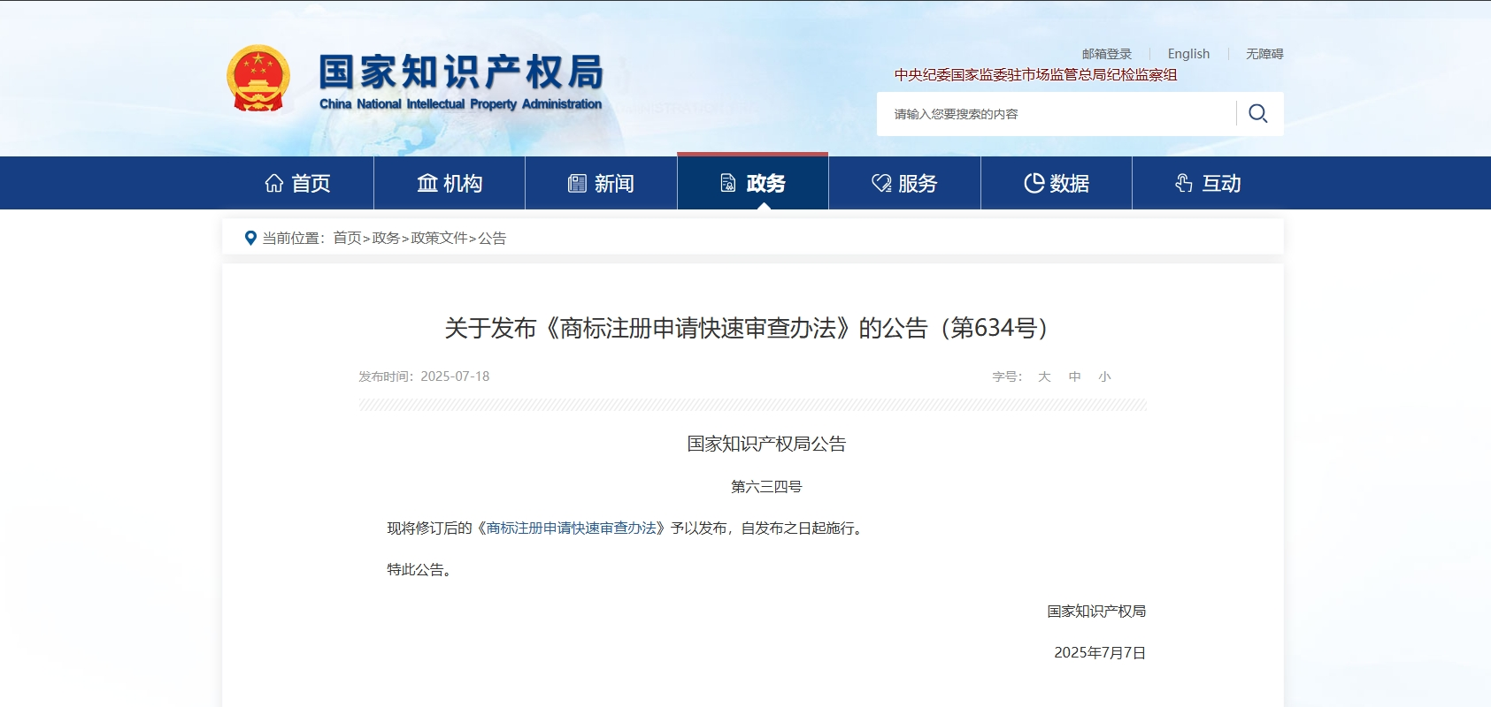The image size is (1491, 707).
Task: Open the 商标注册申请快速审查办法 document link
Action: pos(571,528)
